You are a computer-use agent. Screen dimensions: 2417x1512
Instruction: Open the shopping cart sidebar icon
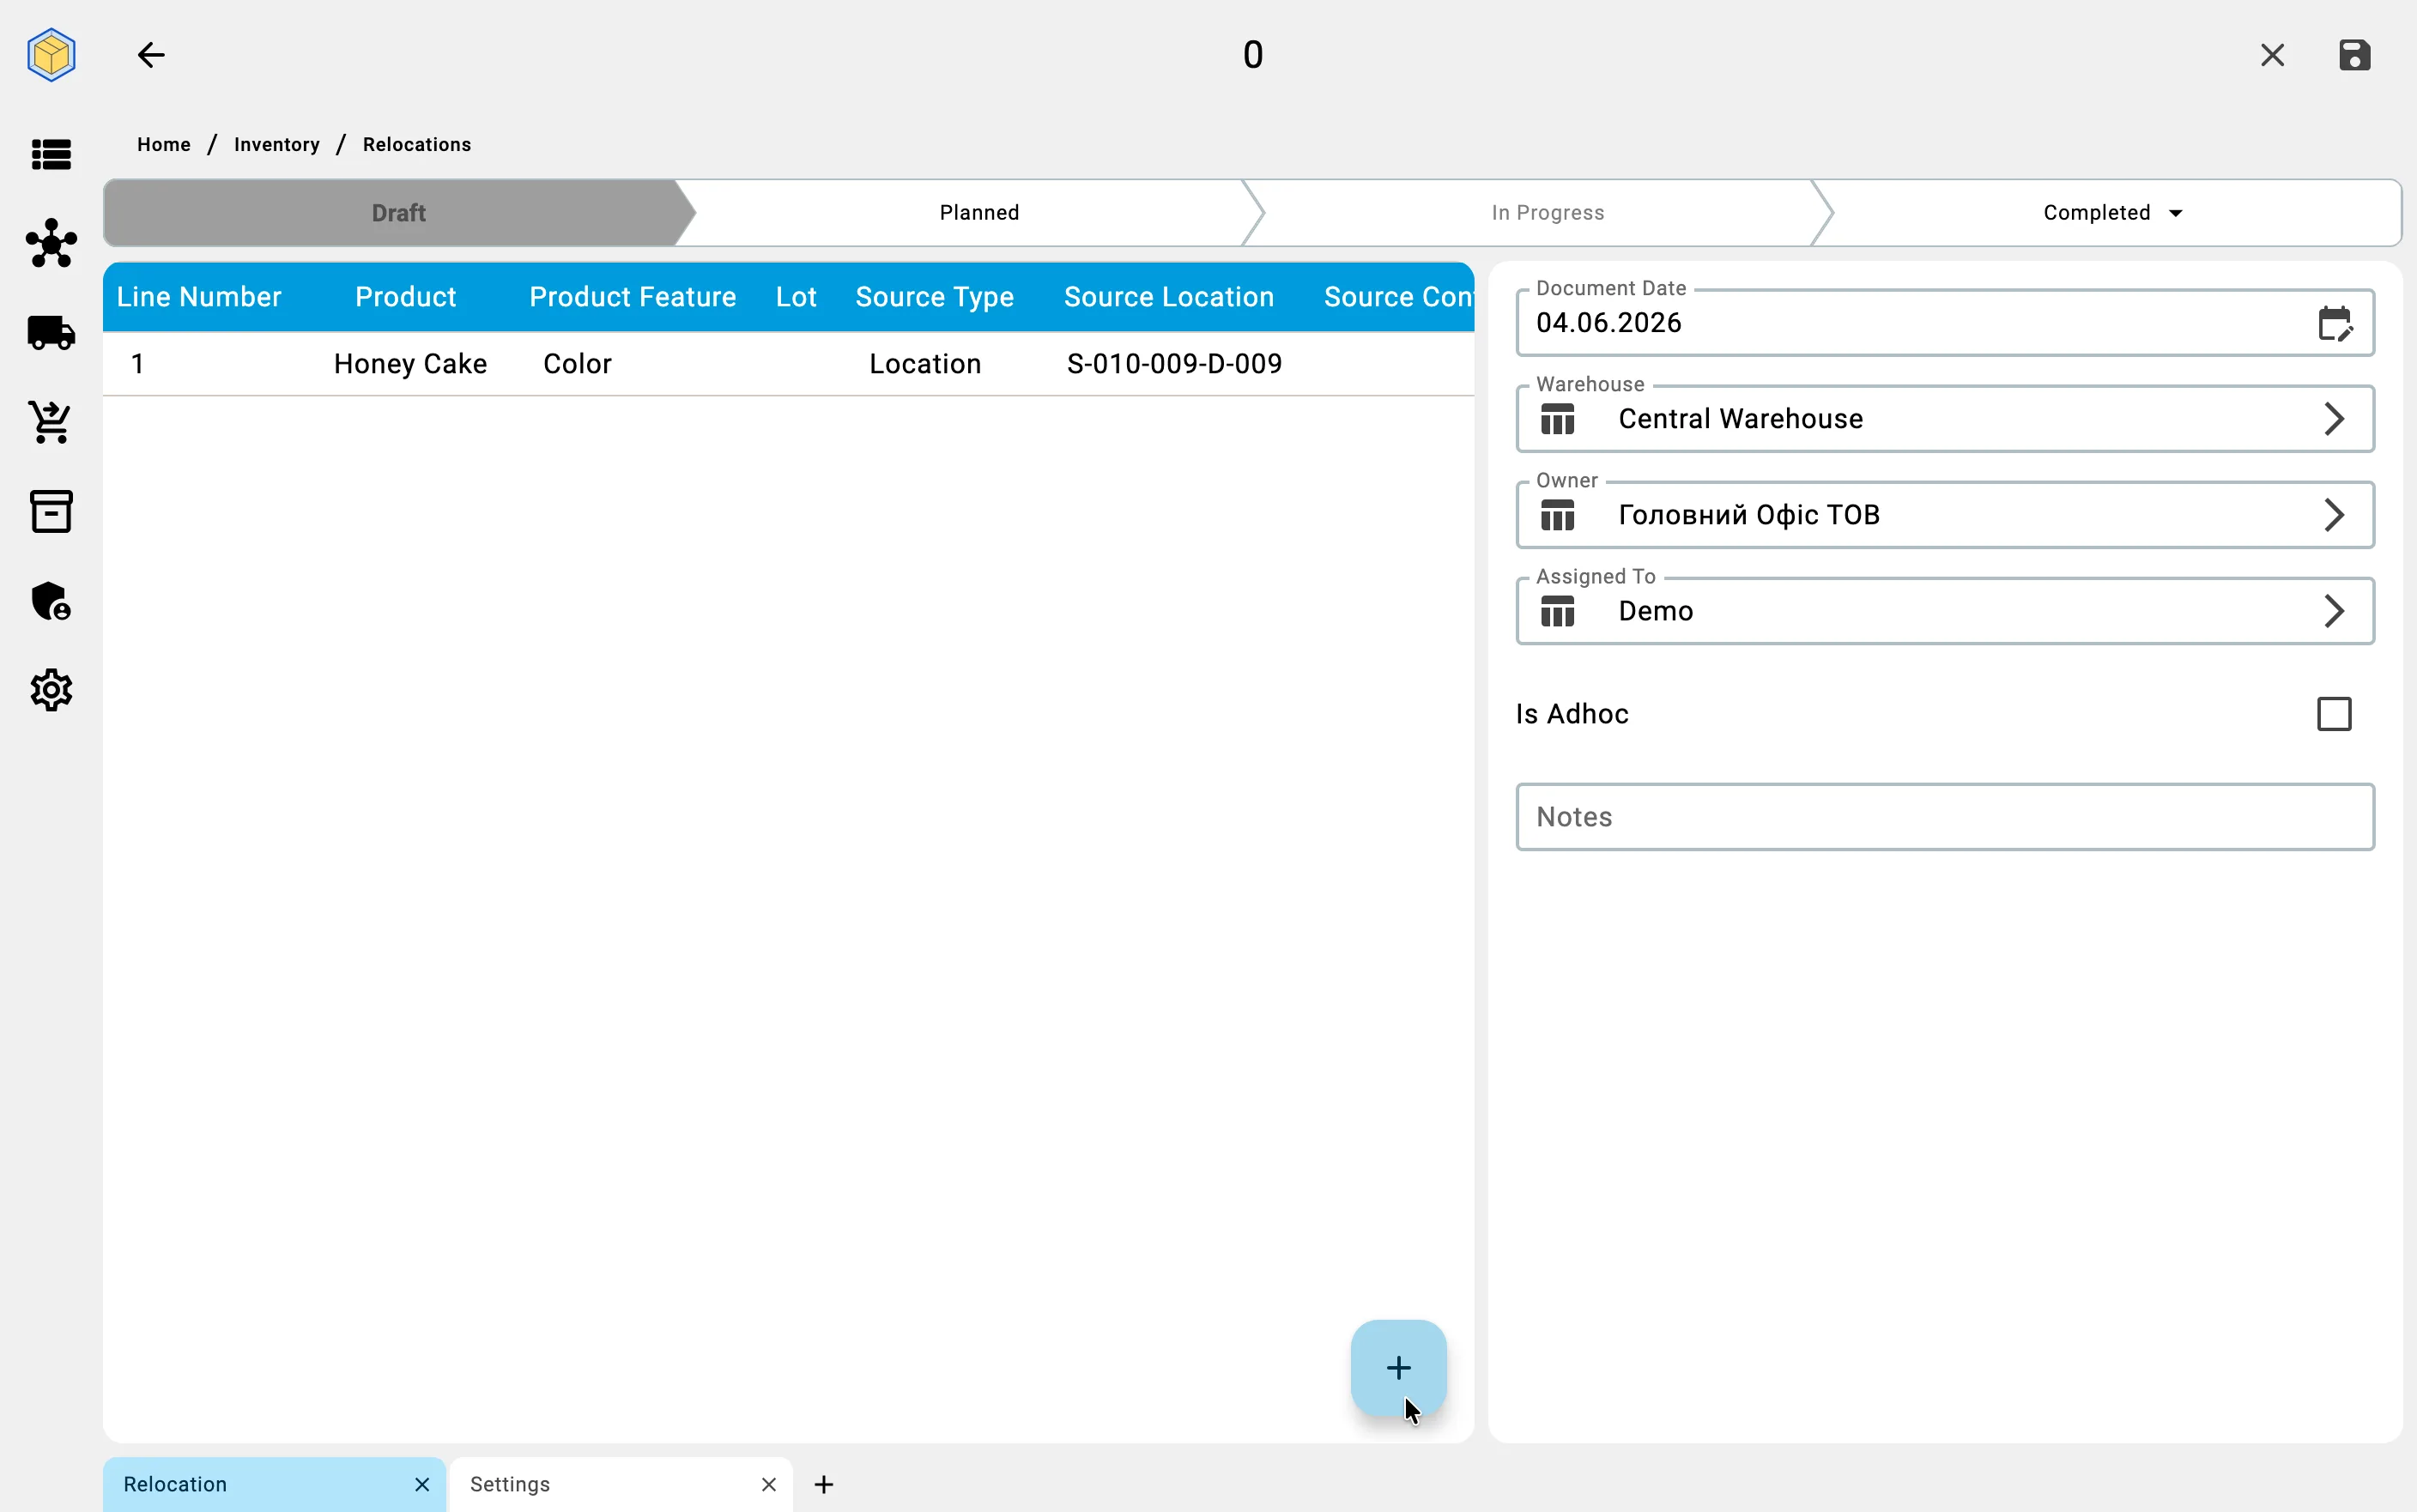click(x=51, y=422)
